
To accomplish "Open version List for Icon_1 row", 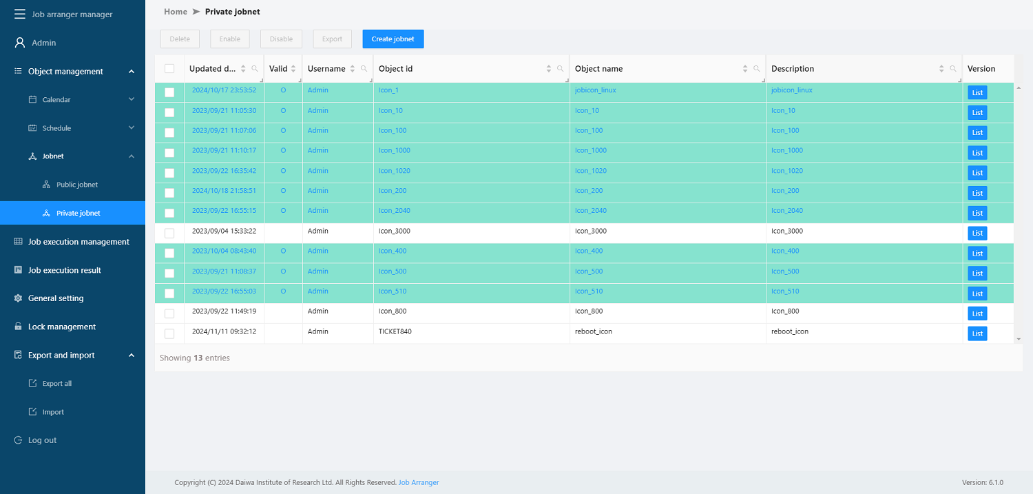I will click(x=977, y=92).
